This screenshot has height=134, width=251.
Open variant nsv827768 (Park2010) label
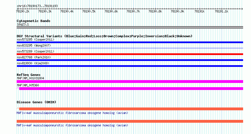click(34, 57)
